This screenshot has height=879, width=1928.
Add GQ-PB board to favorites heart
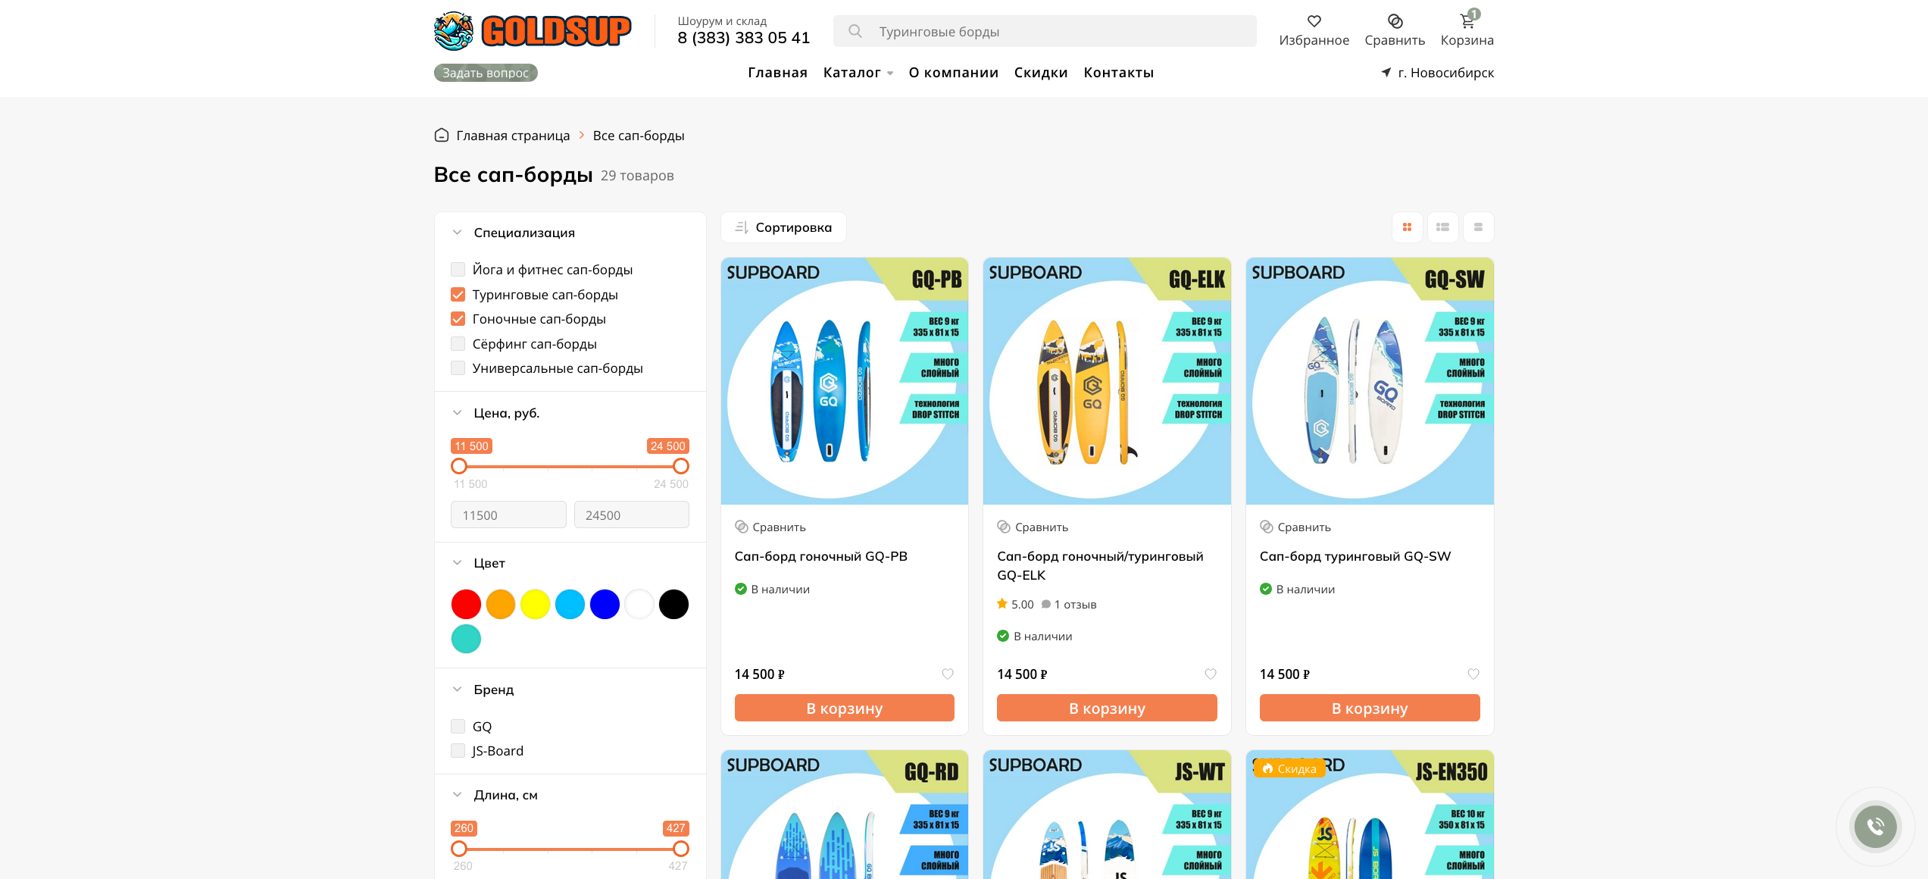click(947, 674)
